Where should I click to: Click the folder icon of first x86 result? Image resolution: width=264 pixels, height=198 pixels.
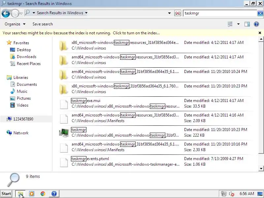63,46
